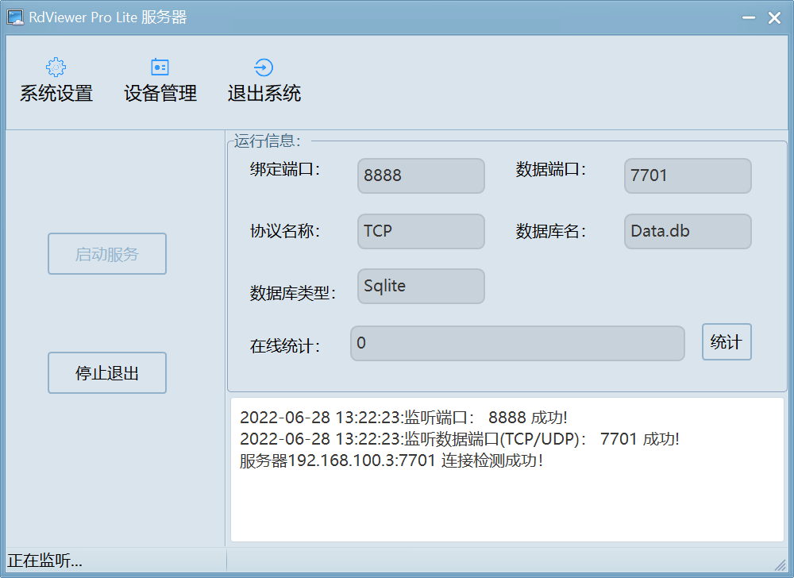
Task: Select the 协议名称 field showing TCP
Action: coord(420,231)
